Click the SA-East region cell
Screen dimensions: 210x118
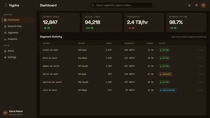82,74
